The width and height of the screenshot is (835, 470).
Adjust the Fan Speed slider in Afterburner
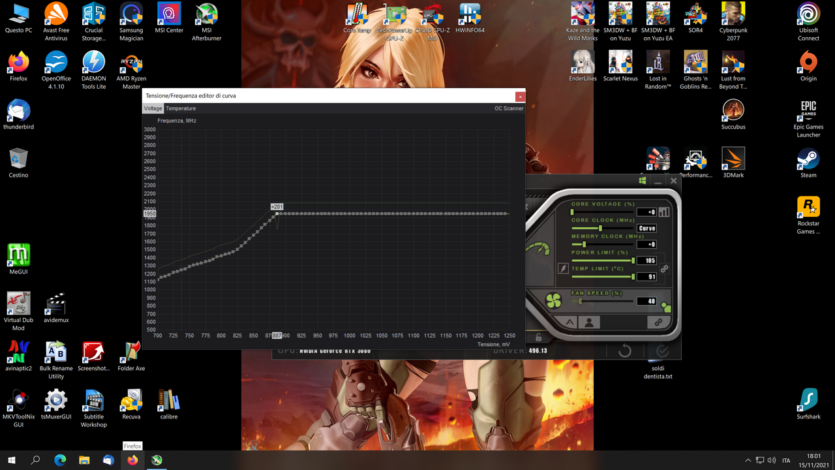pyautogui.click(x=601, y=301)
